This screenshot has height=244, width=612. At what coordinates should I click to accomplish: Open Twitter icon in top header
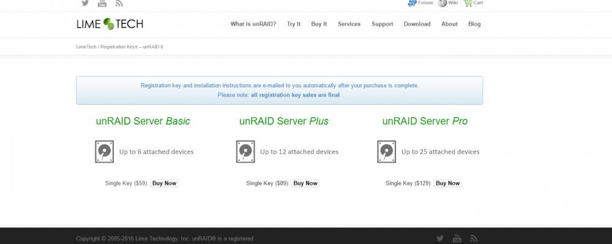(85, 2)
